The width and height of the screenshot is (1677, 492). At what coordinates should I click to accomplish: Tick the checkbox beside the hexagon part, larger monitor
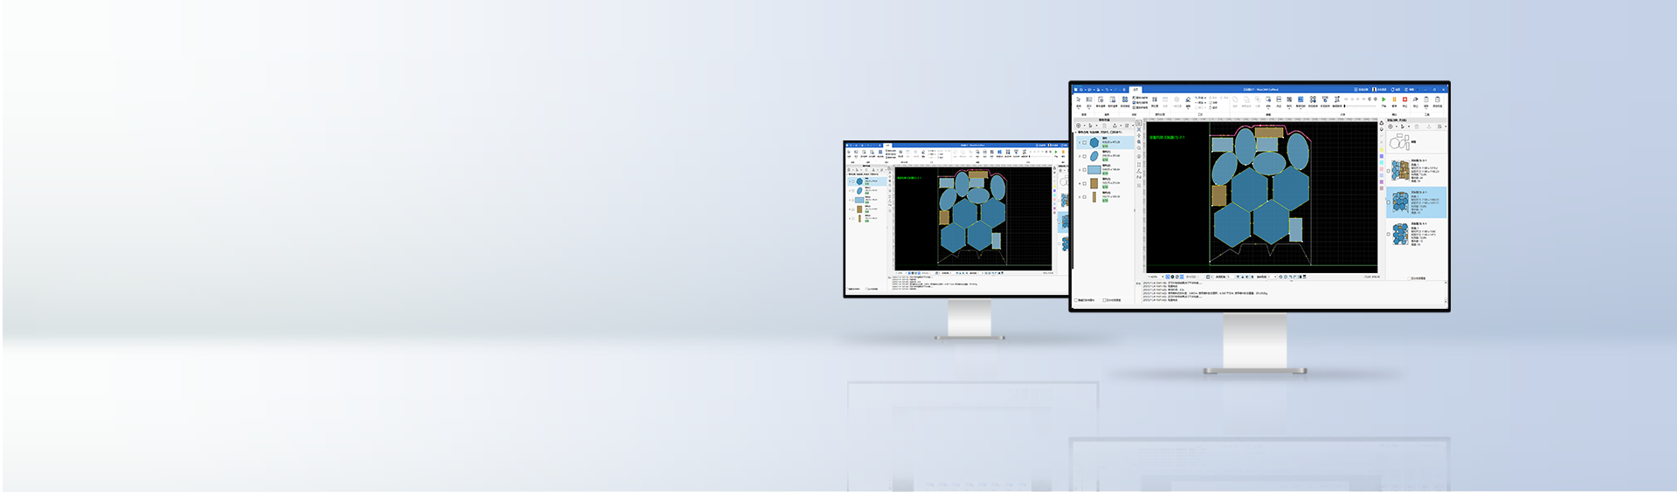click(1085, 142)
